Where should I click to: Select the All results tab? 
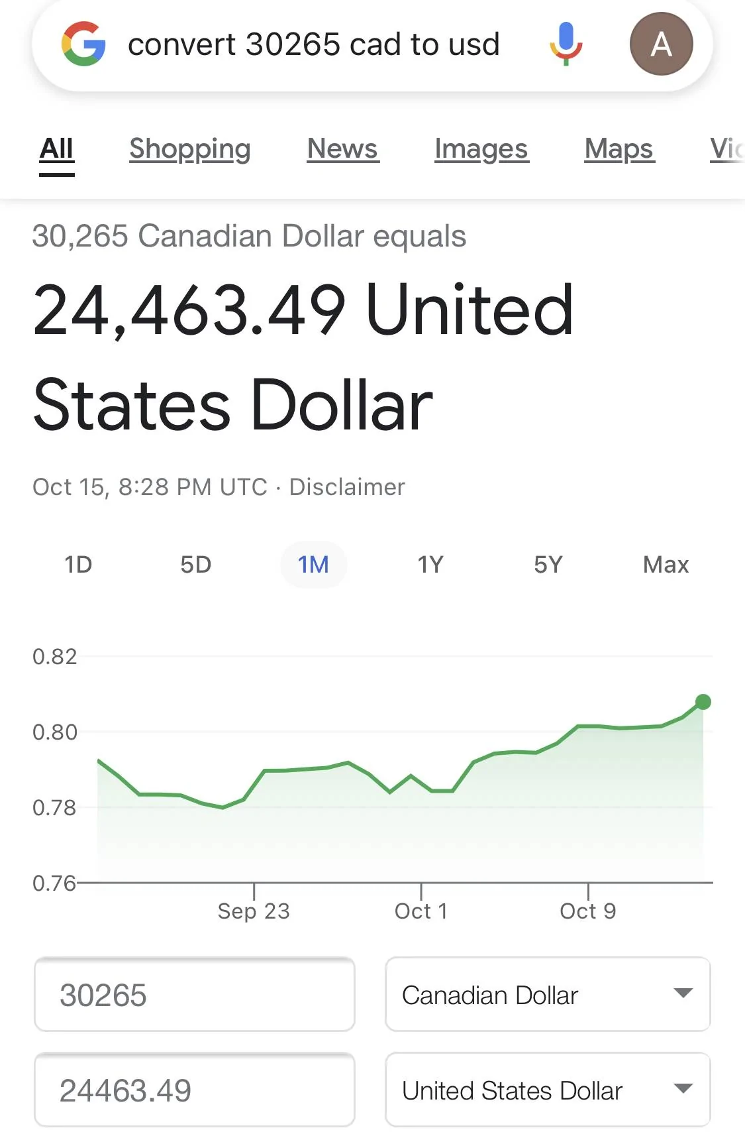click(56, 149)
